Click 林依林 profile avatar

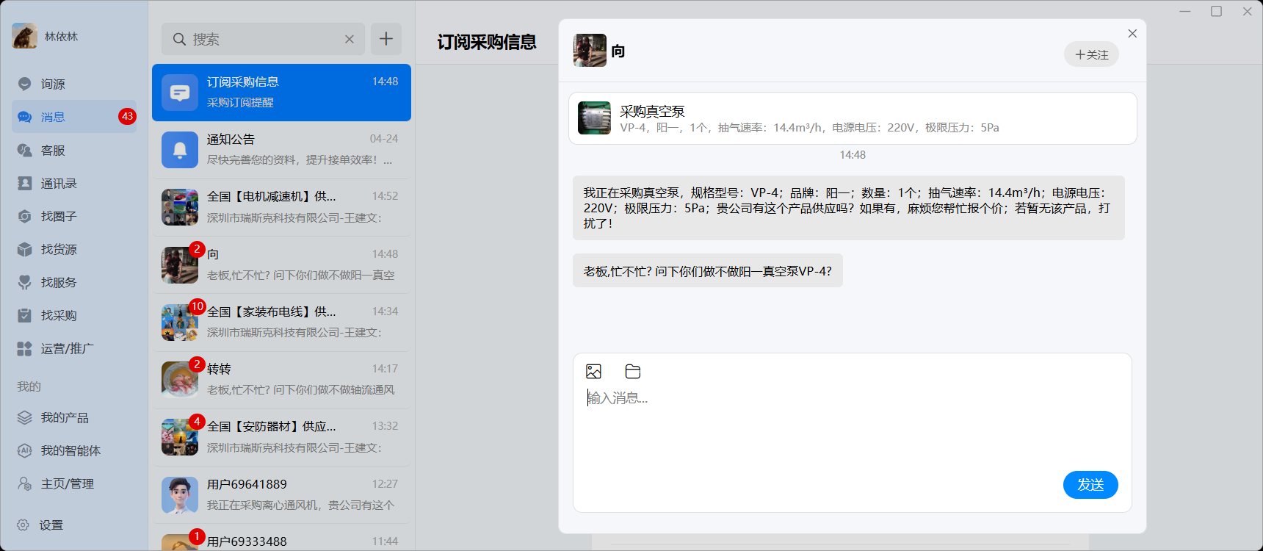coord(24,36)
